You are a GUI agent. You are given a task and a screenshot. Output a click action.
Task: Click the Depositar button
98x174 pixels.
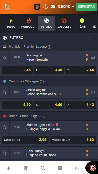87,7
